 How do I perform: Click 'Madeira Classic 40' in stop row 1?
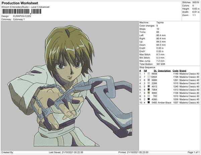189,74
